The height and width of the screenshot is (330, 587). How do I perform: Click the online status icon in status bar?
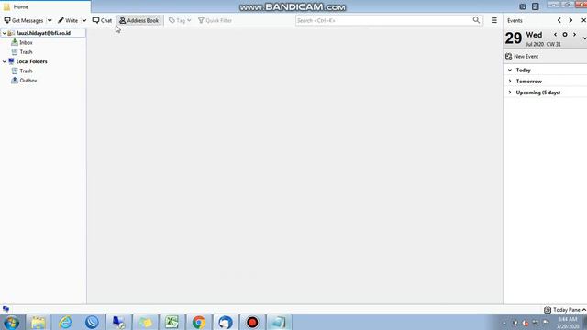coord(6,309)
